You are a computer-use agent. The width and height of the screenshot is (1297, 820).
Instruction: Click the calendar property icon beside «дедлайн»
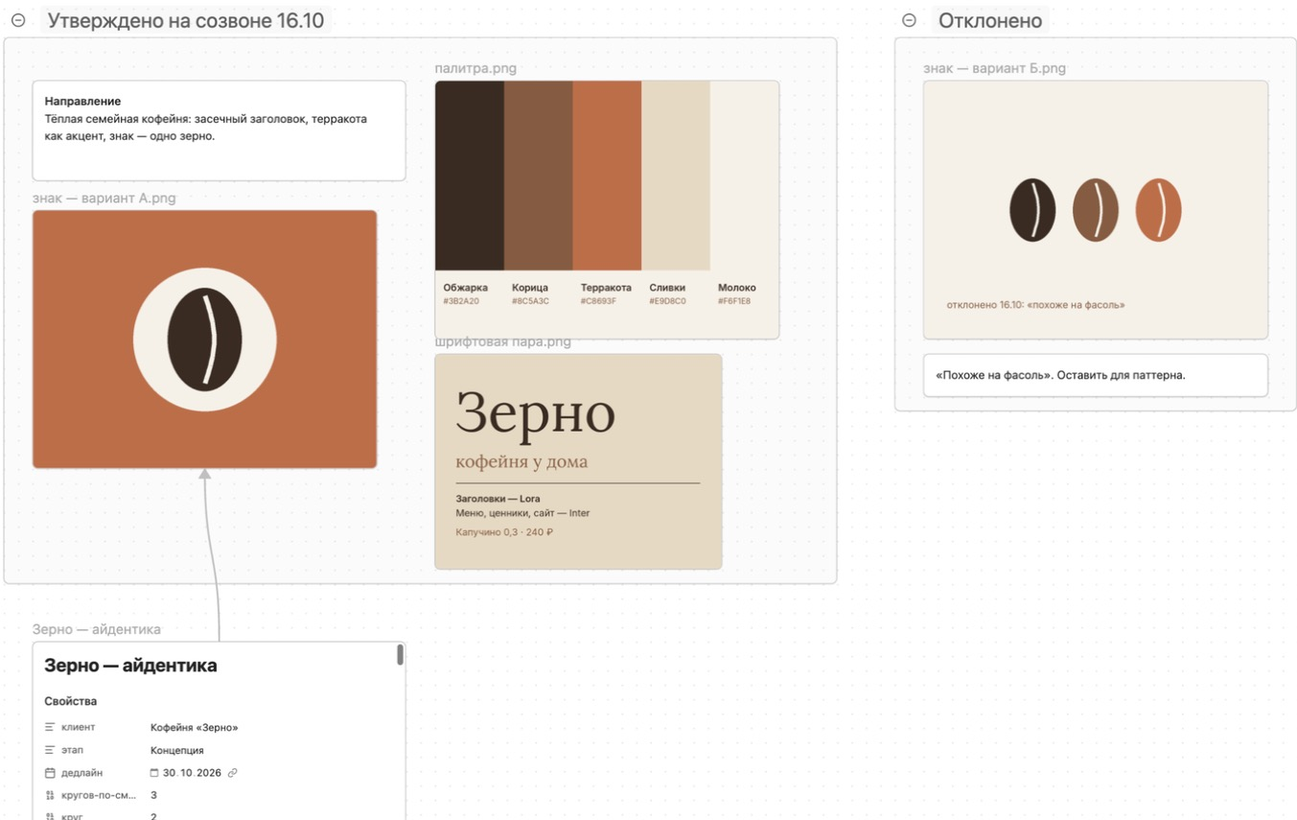click(50, 773)
